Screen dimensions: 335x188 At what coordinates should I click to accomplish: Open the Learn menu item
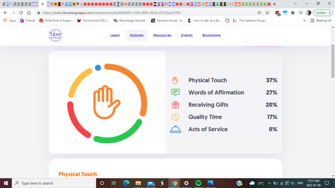click(115, 35)
